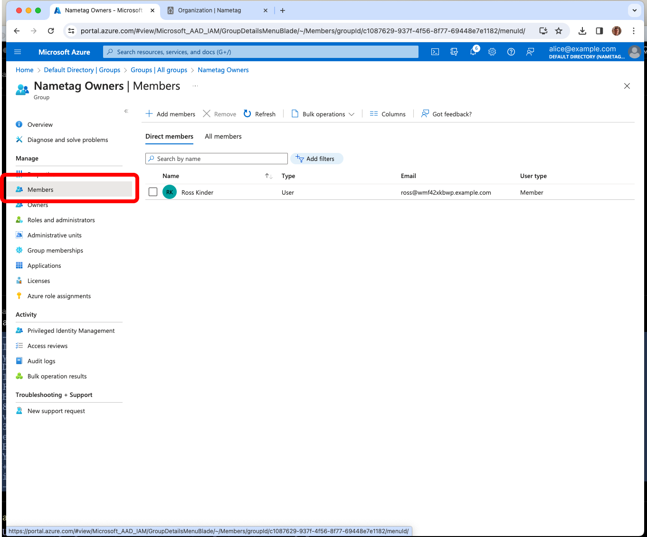The image size is (647, 537).
Task: Select Members in the side menu
Action: coord(69,189)
